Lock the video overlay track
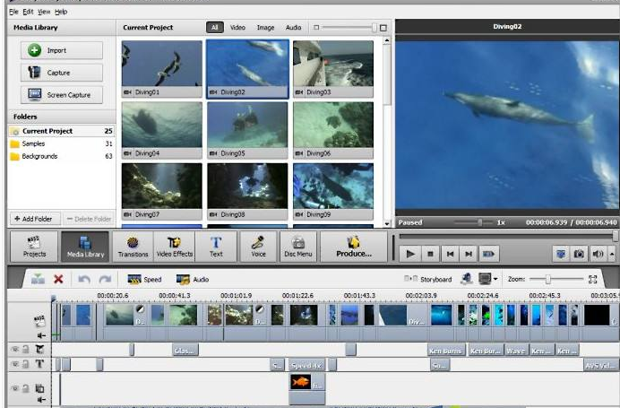The width and height of the screenshot is (620, 408). 26,388
